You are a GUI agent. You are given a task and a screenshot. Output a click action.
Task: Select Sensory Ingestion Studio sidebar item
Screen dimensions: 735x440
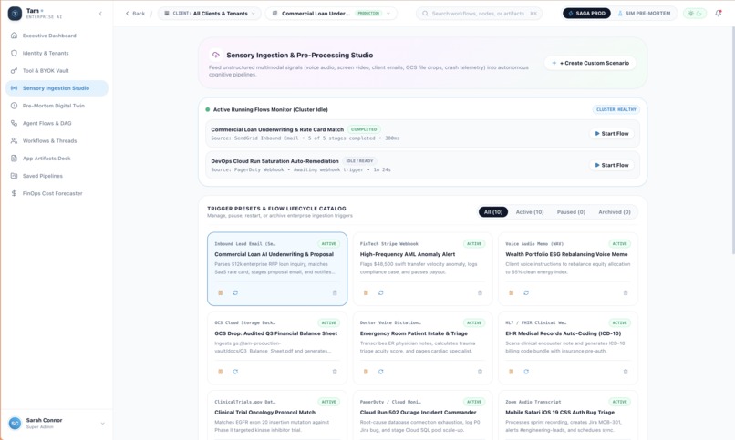(x=57, y=88)
